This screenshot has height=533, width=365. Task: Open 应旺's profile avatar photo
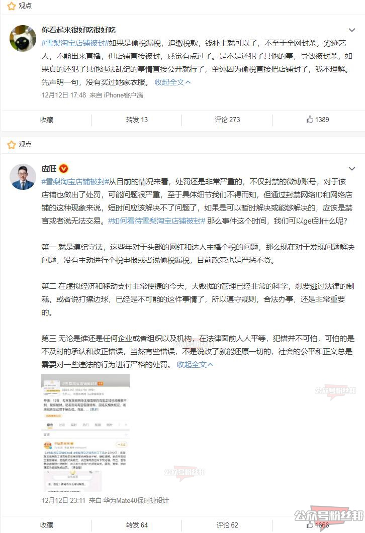(x=23, y=177)
